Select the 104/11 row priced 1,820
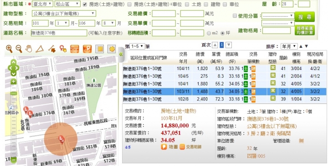The height and width of the screenshot is (166, 328). (x=225, y=69)
